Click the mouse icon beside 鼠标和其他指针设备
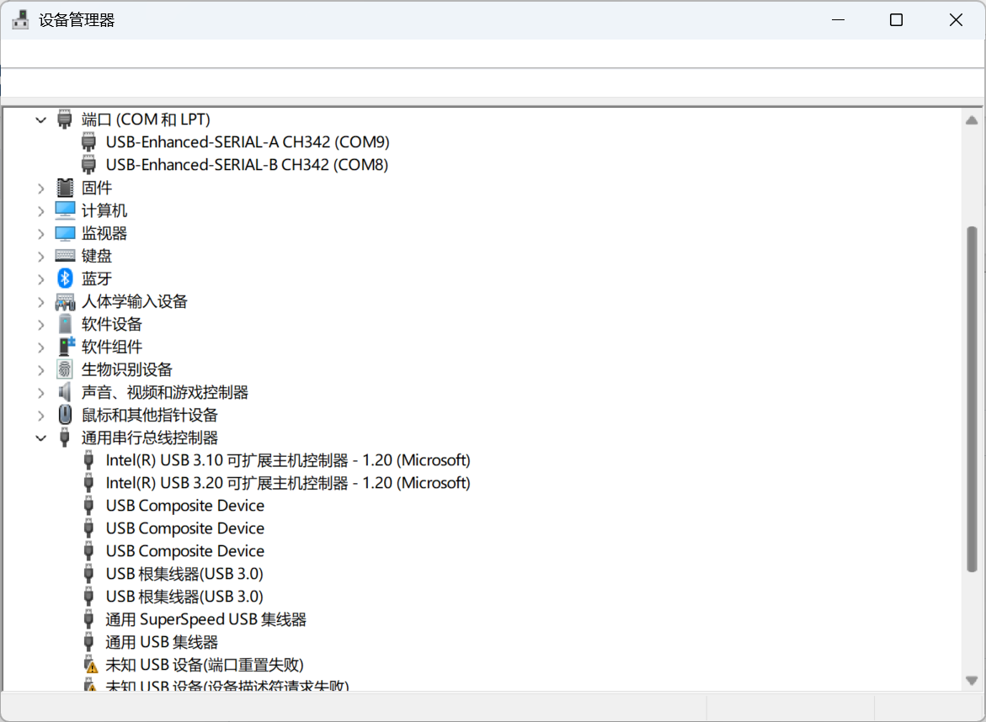The width and height of the screenshot is (986, 722). point(65,415)
